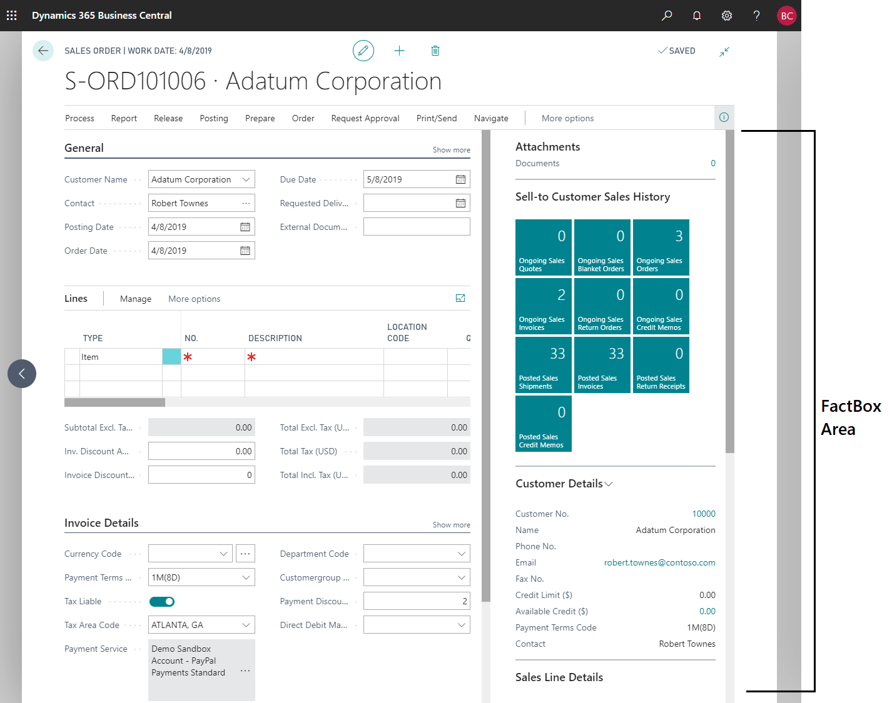Open the Direct Debit Mandate dropdown
The image size is (892, 703).
click(461, 625)
